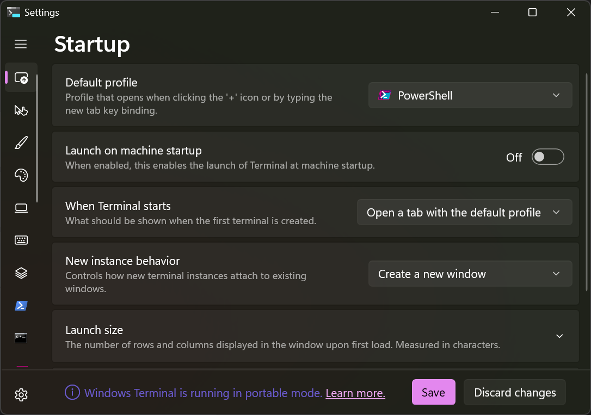This screenshot has width=591, height=415.
Task: Minimize the Settings window
Action: 495,13
